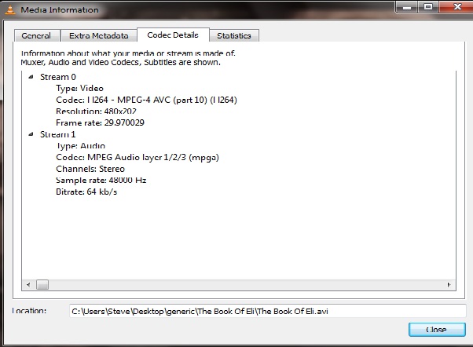Image resolution: width=473 pixels, height=347 pixels.
Task: Click the horizontal scrollbar thumb
Action: [x=42, y=285]
